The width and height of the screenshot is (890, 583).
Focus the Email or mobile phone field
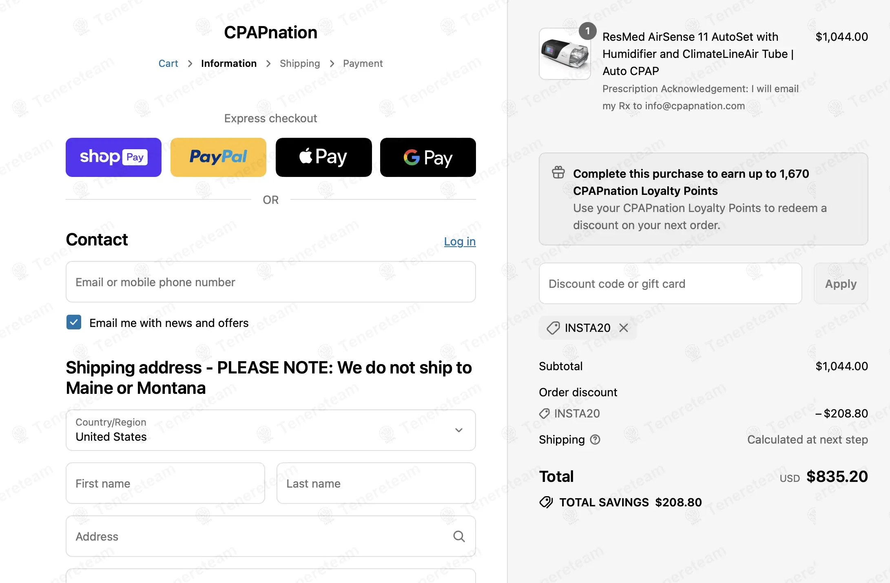(270, 282)
